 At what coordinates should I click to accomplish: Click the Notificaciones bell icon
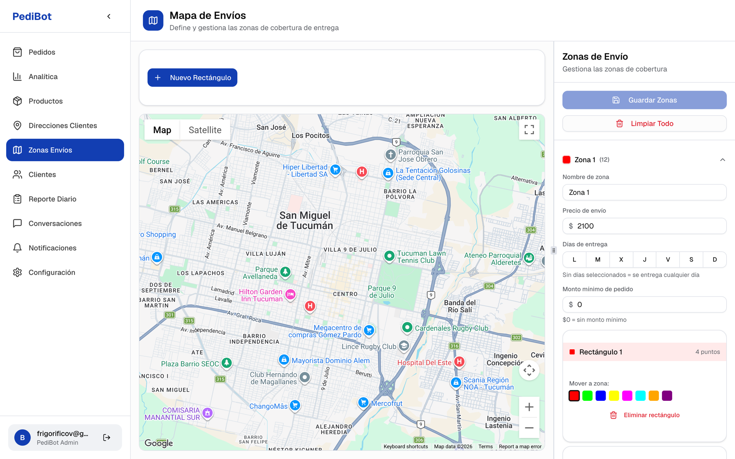pyautogui.click(x=17, y=248)
